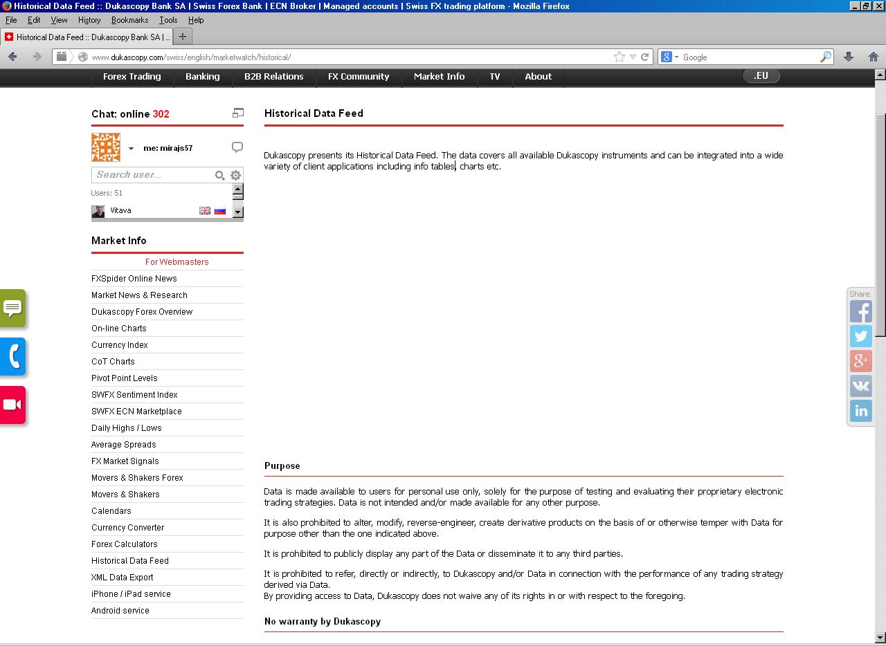Select the Historical Data Feed browser tab
The height and width of the screenshot is (646, 886).
click(x=87, y=37)
